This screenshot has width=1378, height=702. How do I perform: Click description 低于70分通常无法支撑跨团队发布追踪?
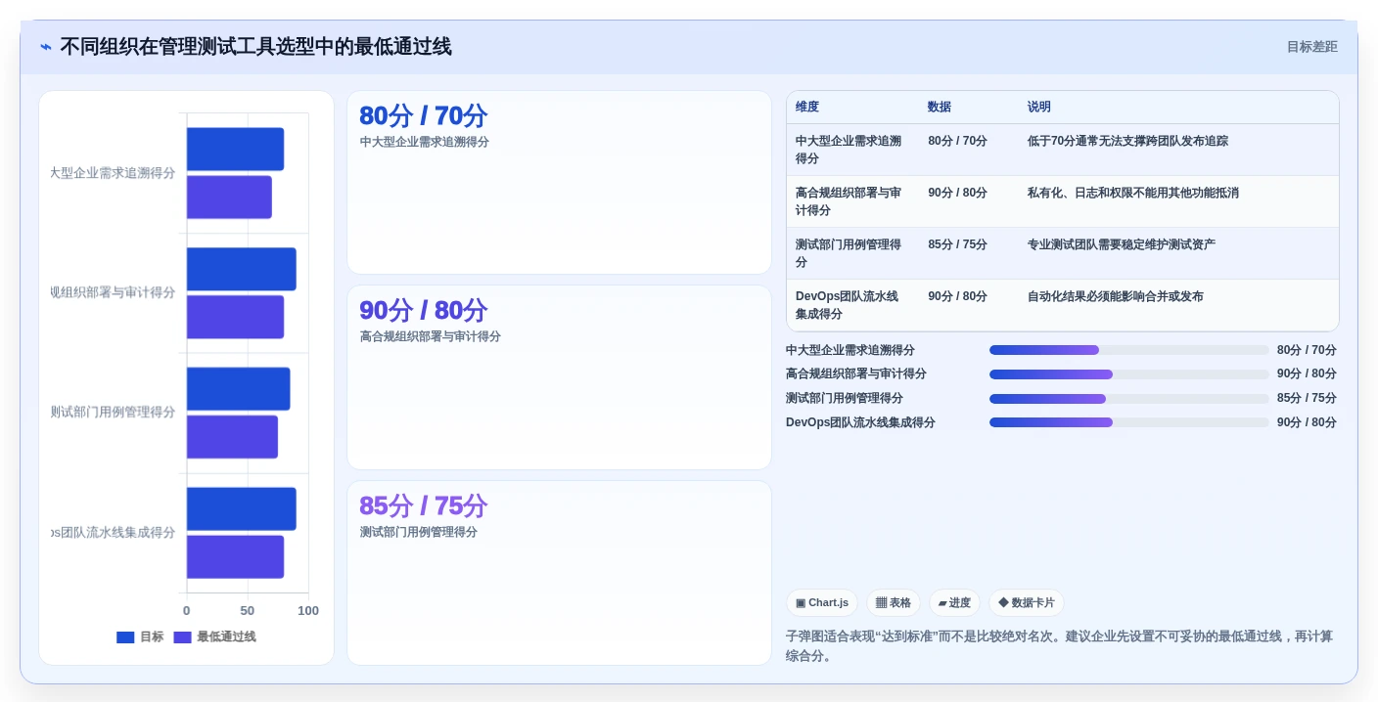point(1127,141)
